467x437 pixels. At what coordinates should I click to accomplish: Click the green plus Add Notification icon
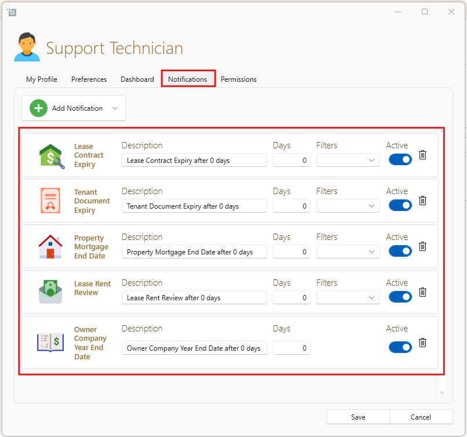[x=38, y=108]
